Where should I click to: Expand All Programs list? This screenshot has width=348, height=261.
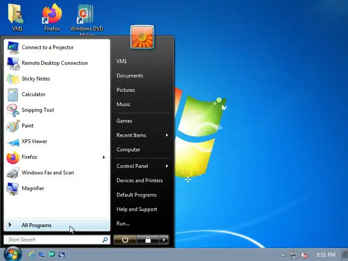click(x=57, y=225)
